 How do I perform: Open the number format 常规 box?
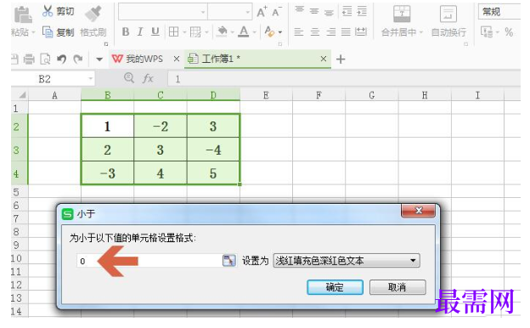[x=499, y=12]
